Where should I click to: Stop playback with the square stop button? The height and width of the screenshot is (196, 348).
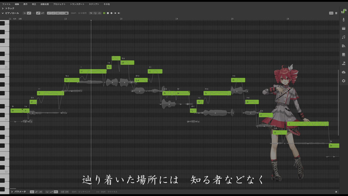pyautogui.click(x=108, y=13)
